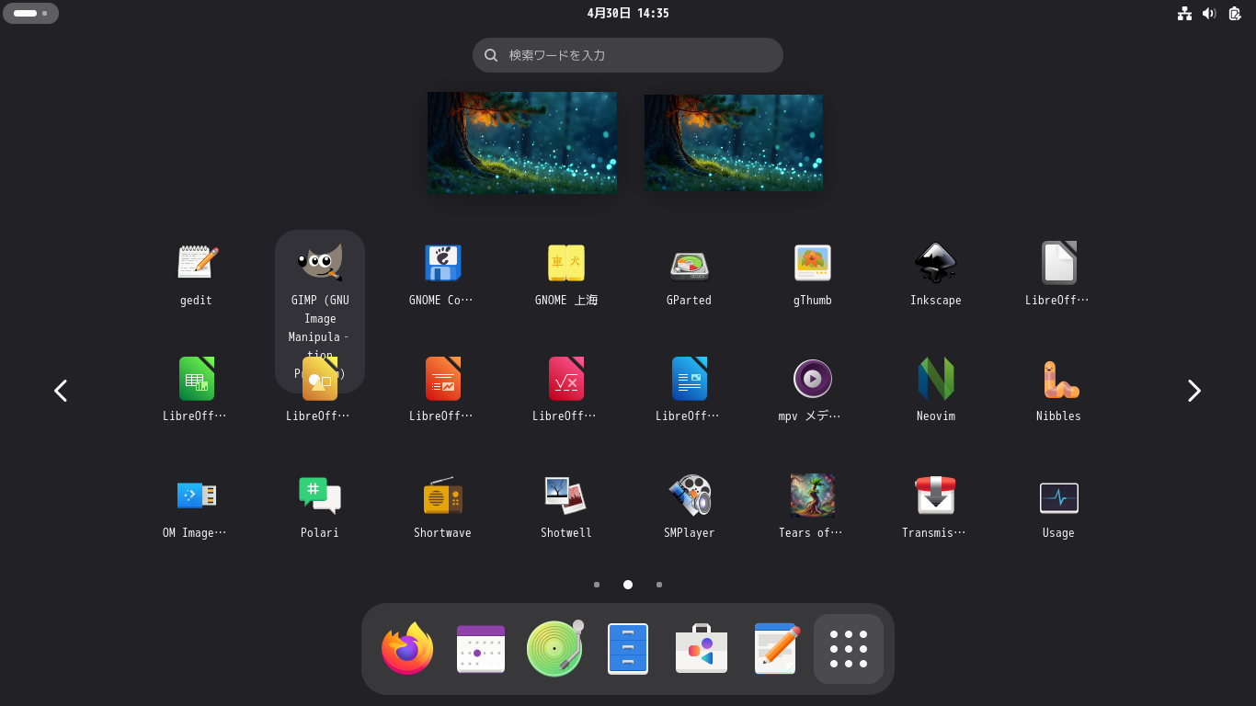Open SMPlayer media player
This screenshot has width=1256, height=706.
click(689, 495)
